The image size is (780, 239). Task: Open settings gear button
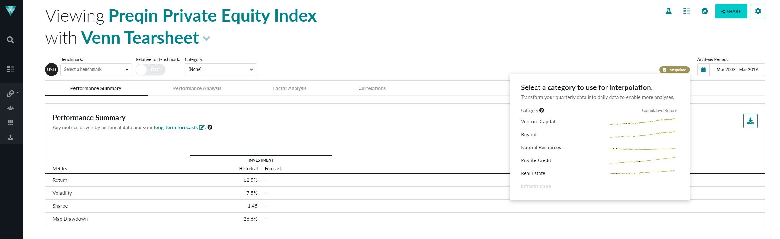[758, 11]
